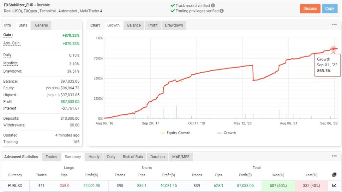
Task: Select the Summary tab
Action: (73, 157)
